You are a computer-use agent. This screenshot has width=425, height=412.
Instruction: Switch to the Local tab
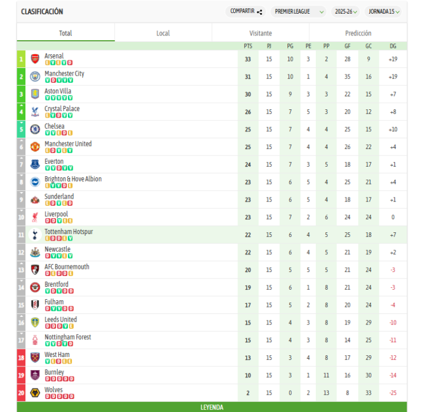163,33
